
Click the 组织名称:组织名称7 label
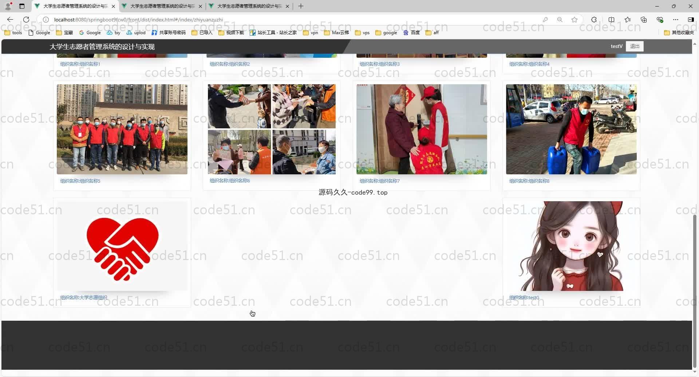click(380, 181)
